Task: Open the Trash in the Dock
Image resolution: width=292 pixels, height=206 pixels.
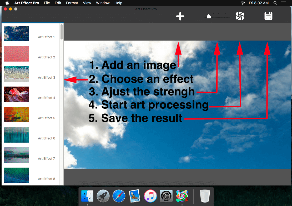Action: [x=205, y=196]
